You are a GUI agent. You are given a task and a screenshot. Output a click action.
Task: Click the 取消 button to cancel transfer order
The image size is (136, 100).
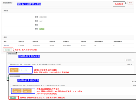[x=130, y=3]
